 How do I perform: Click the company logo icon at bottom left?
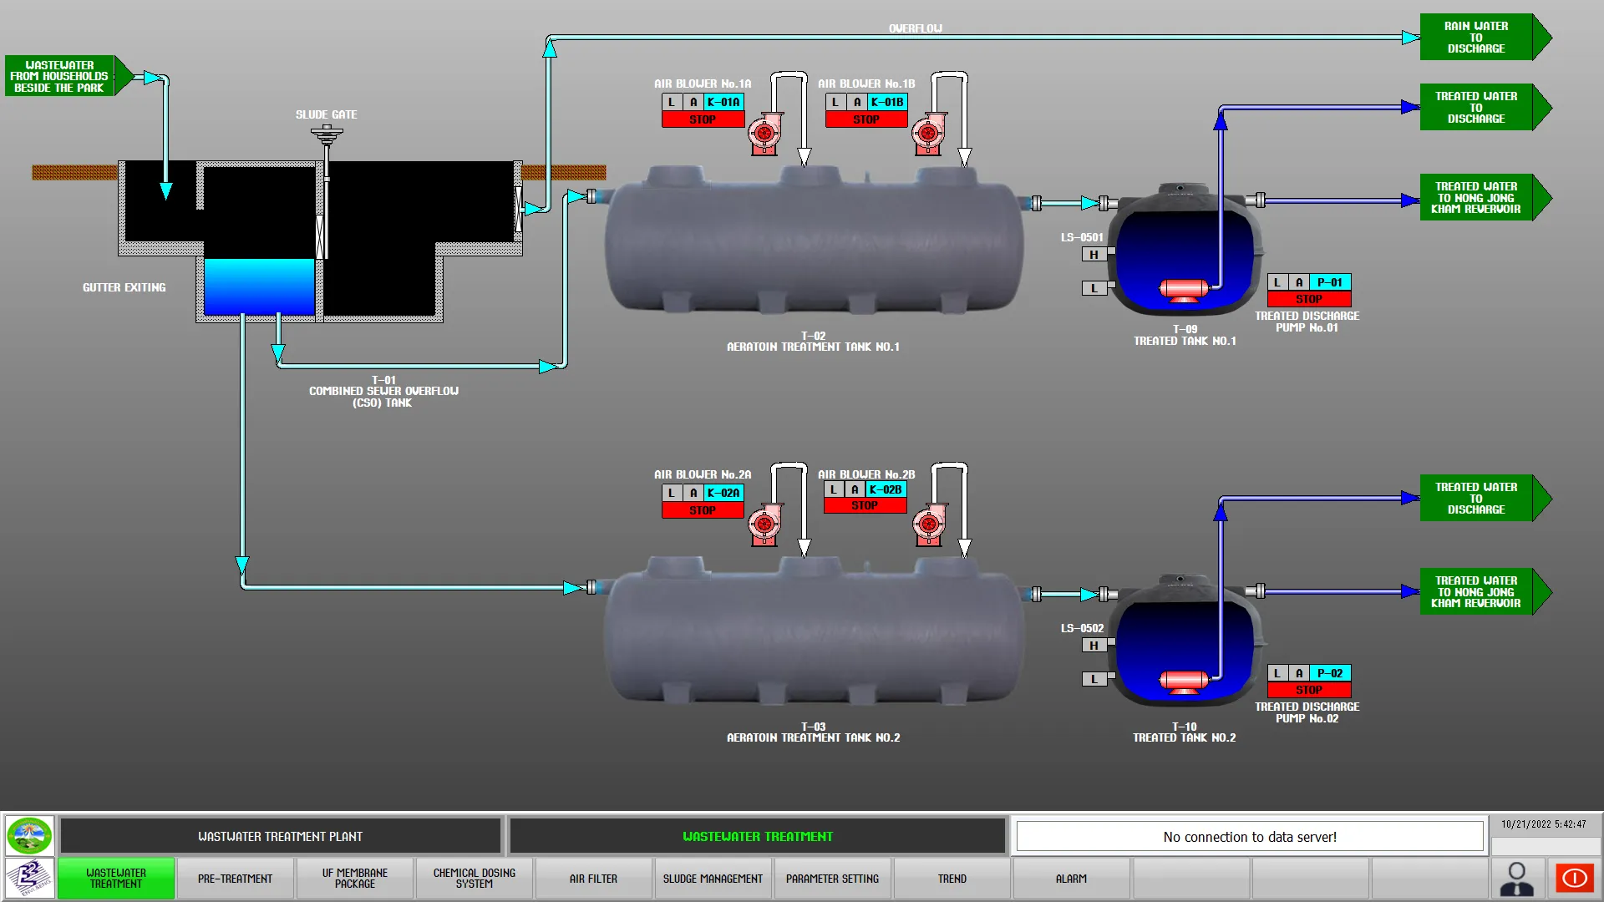point(29,879)
